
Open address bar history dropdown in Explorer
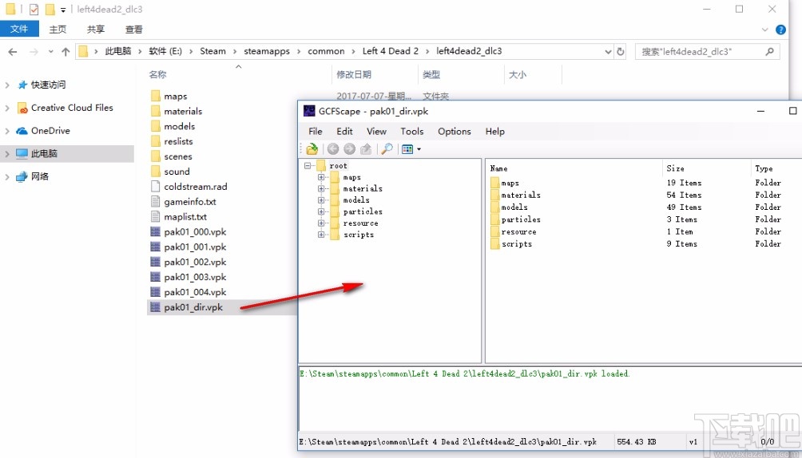(x=608, y=52)
